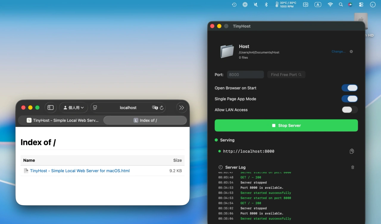
Task: Remove the selected Host folder
Action: 351,51
